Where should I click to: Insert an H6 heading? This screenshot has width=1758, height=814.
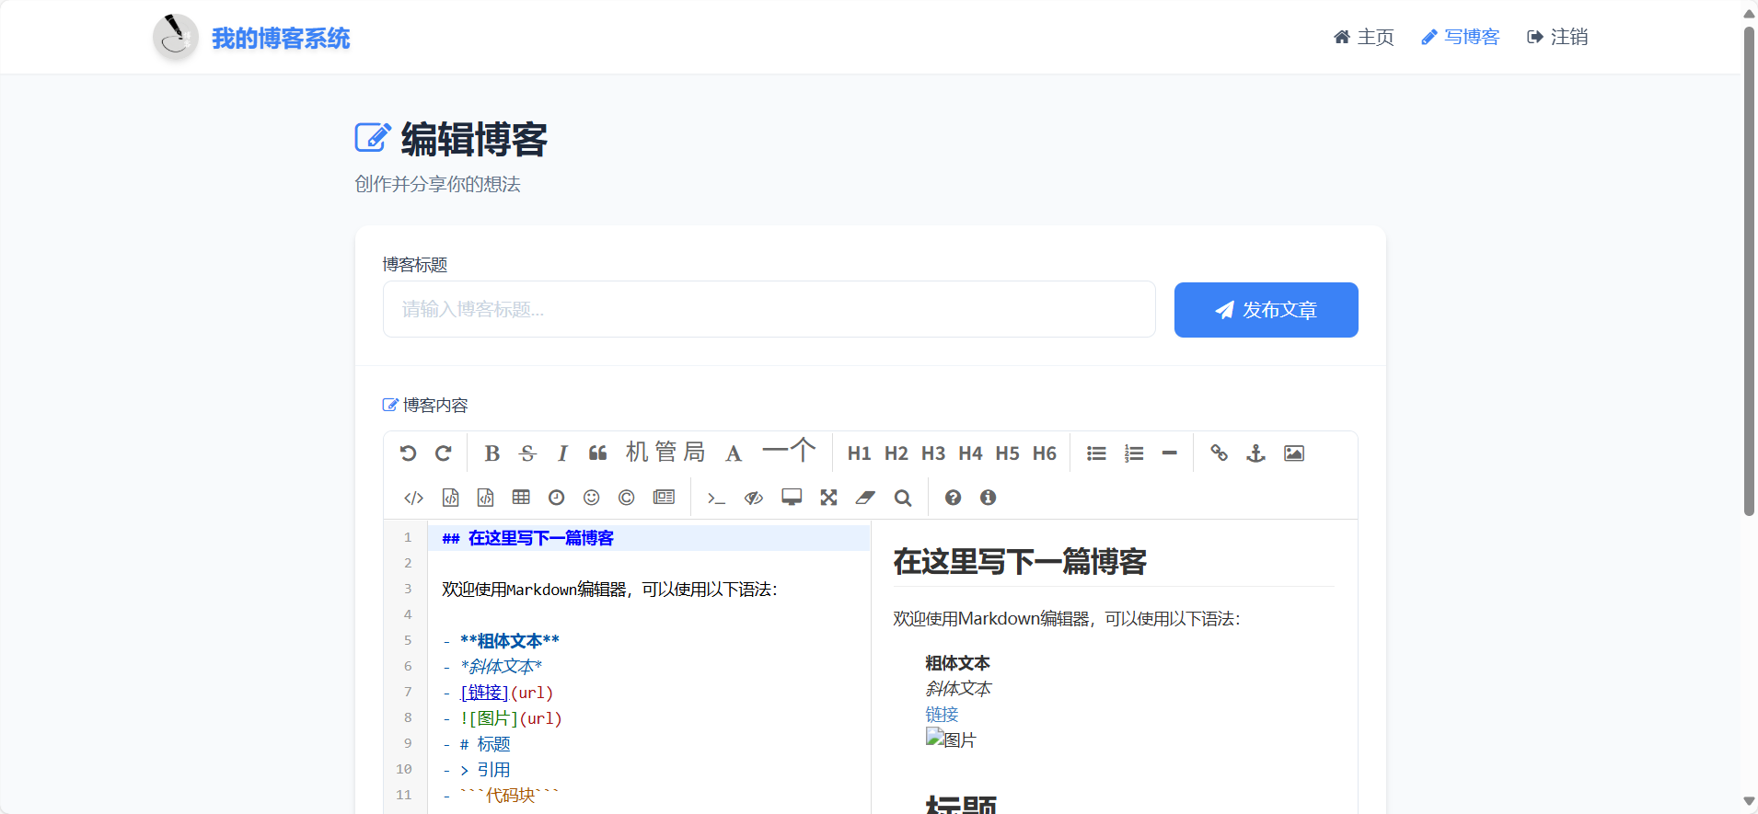1045,453
